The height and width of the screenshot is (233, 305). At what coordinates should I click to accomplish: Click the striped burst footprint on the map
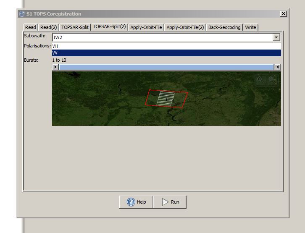click(x=166, y=99)
